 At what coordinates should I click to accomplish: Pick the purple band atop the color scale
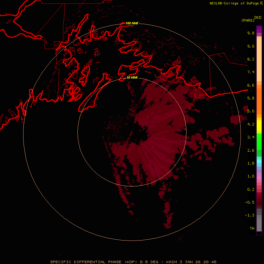tap(259, 29)
